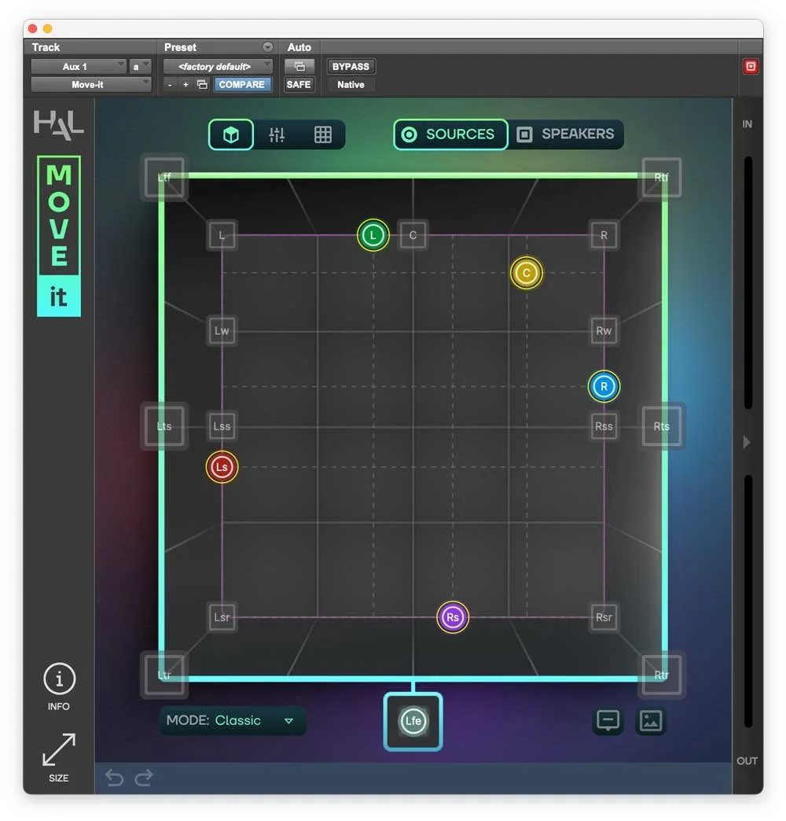Open the insert position 'a' dropdown
The image size is (786, 821).
(140, 67)
